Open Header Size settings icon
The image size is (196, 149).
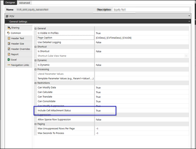pos(9,44)
